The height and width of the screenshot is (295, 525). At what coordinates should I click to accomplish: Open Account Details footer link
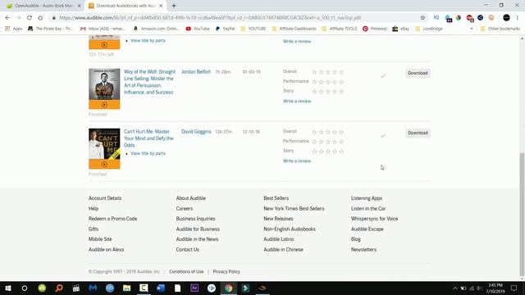105,198
